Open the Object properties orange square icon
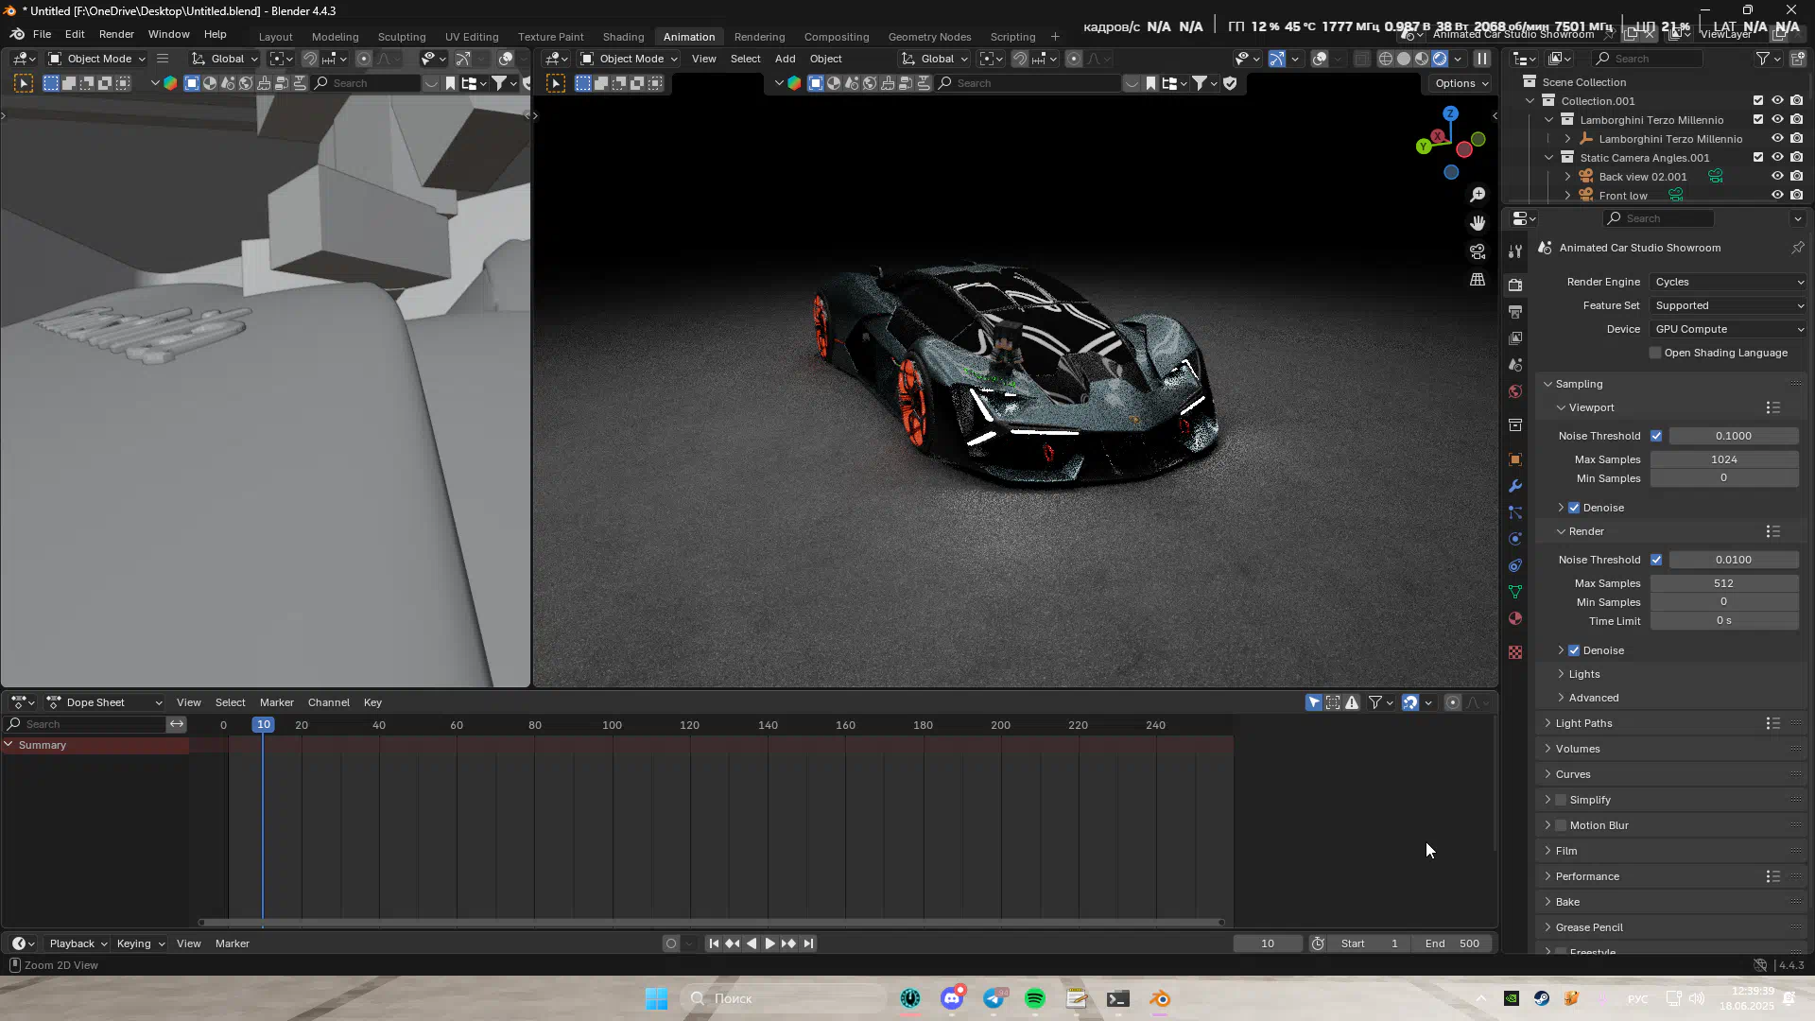The height and width of the screenshot is (1021, 1815). [1515, 459]
